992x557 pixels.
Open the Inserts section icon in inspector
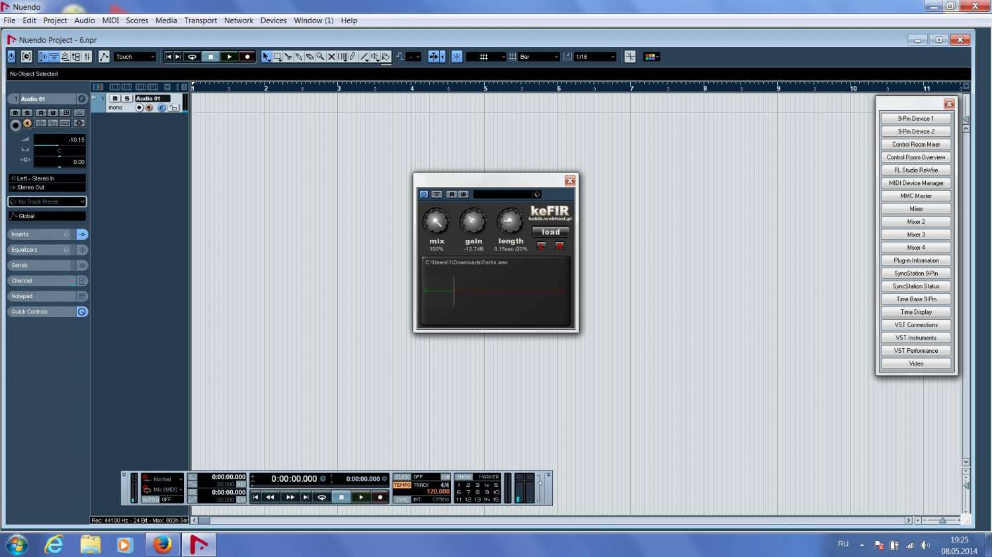point(82,235)
